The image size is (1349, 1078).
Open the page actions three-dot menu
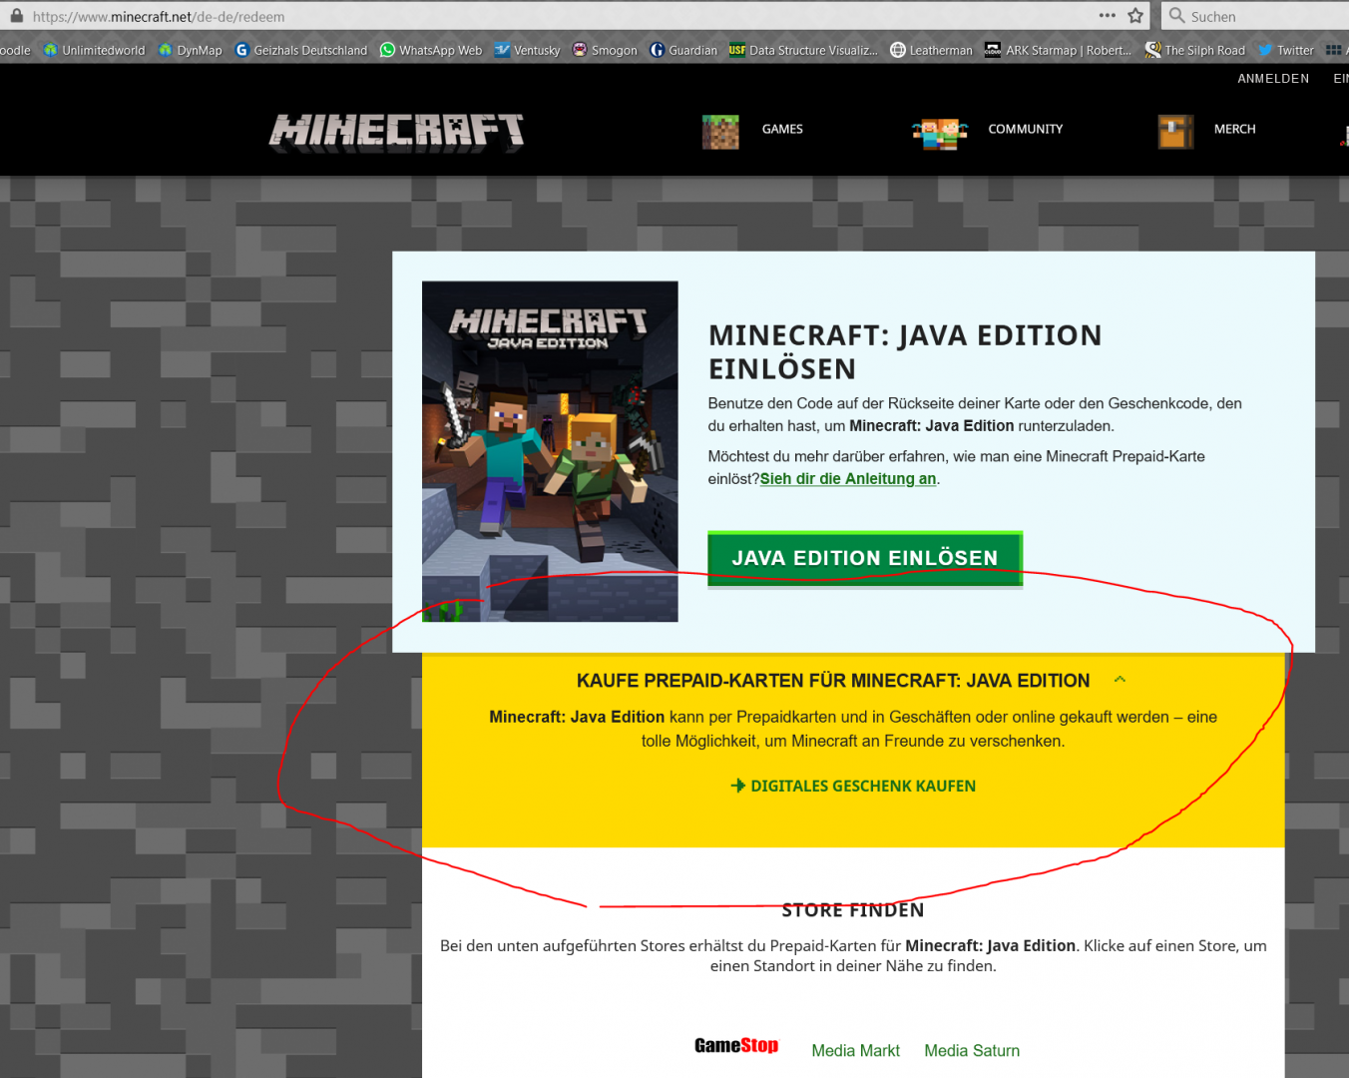(1107, 16)
